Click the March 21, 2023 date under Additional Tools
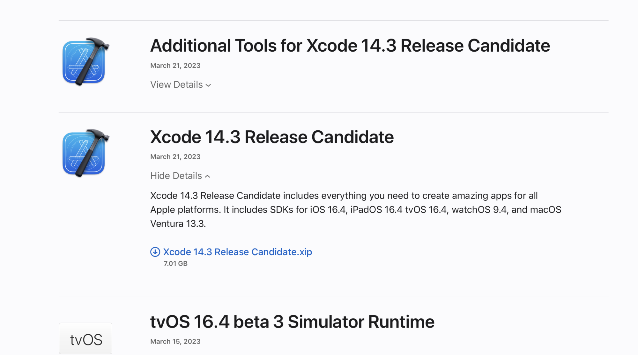Screen dimensions: 638x355 click(175, 66)
